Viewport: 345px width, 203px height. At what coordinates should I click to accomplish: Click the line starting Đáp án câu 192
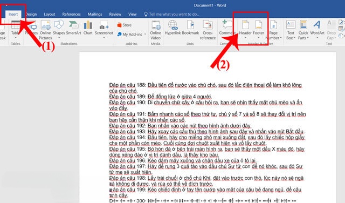[x=180, y=126]
